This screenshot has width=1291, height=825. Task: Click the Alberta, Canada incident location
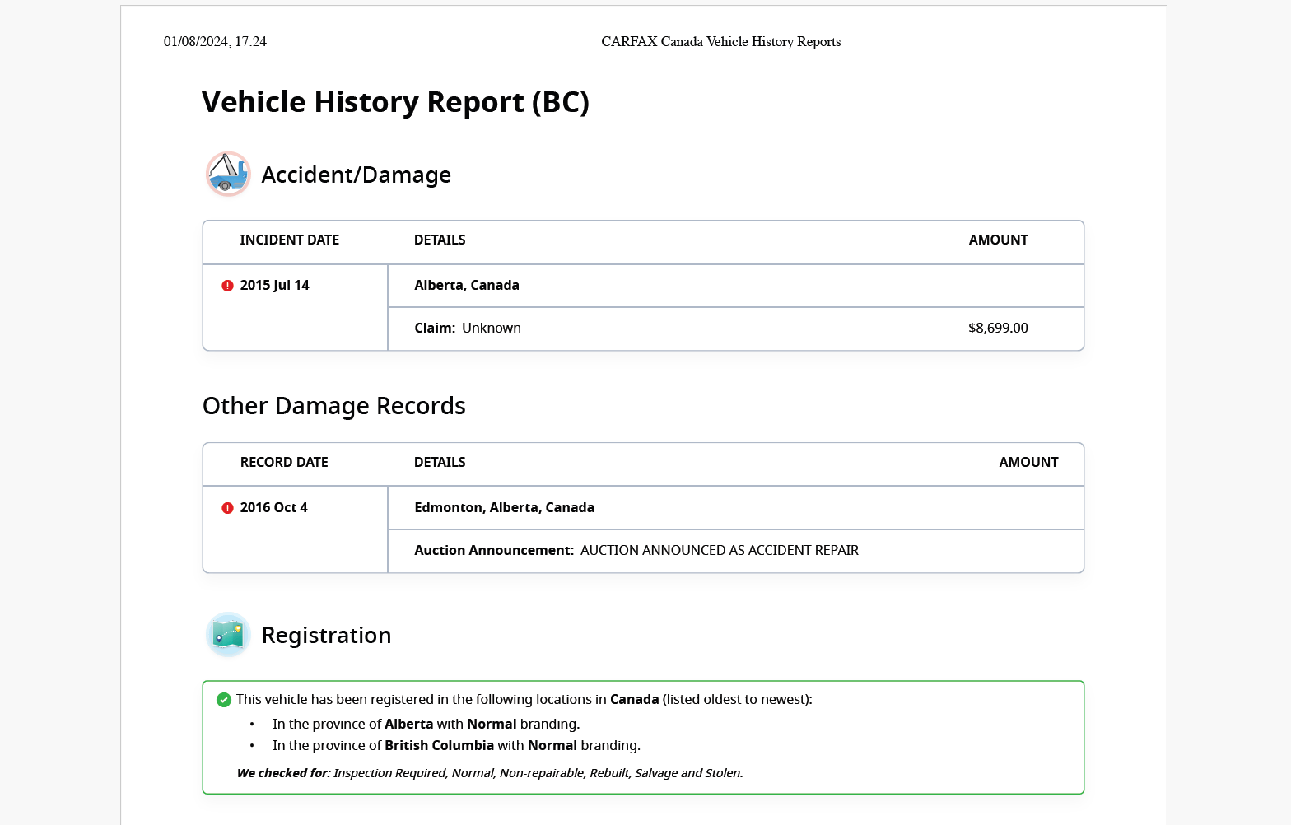[466, 285]
